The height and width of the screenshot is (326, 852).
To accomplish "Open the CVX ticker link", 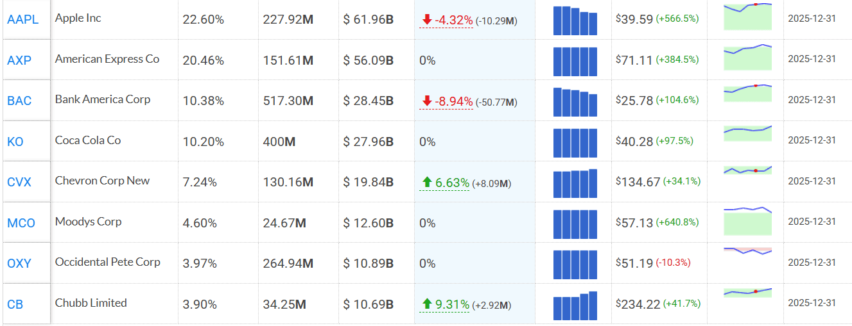I will (x=19, y=182).
